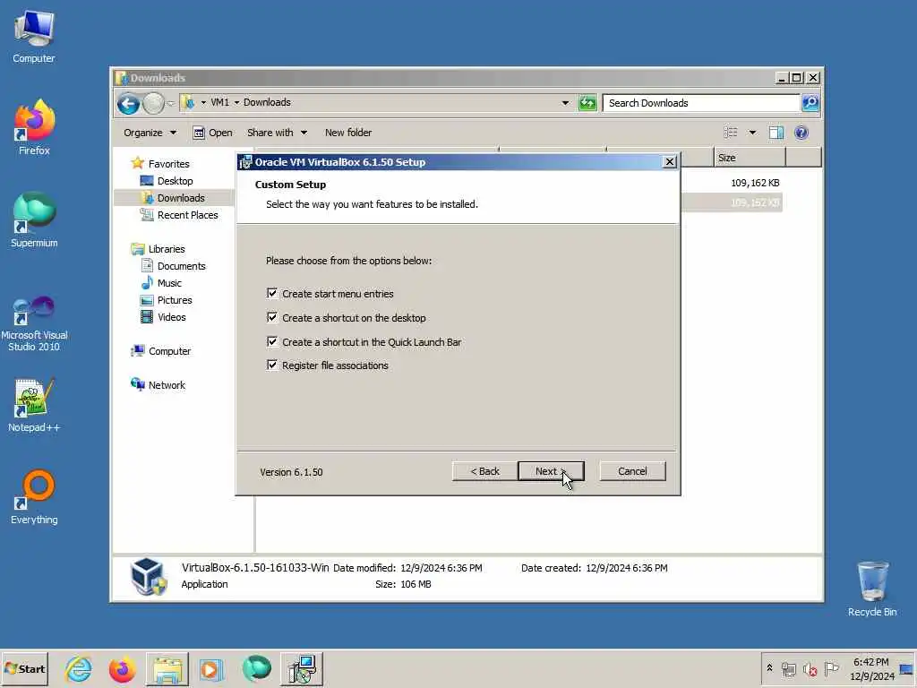The image size is (917, 688).
Task: Open the Everything search desktop shortcut
Action: coord(34,496)
